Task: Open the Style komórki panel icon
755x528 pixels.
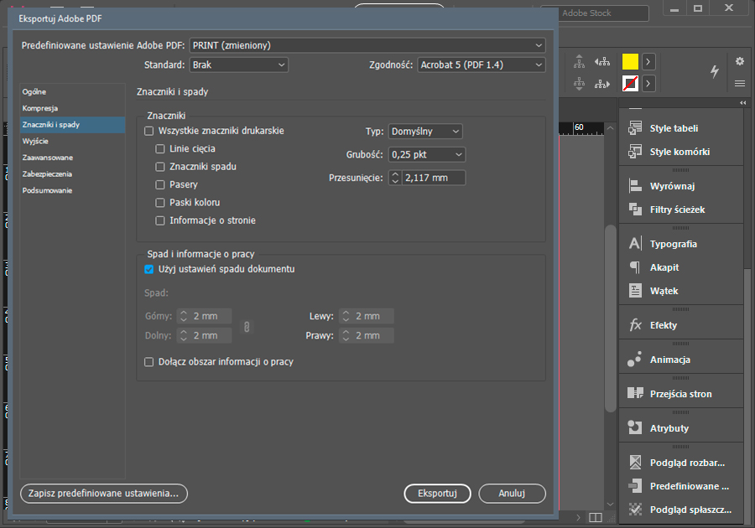Action: (635, 152)
